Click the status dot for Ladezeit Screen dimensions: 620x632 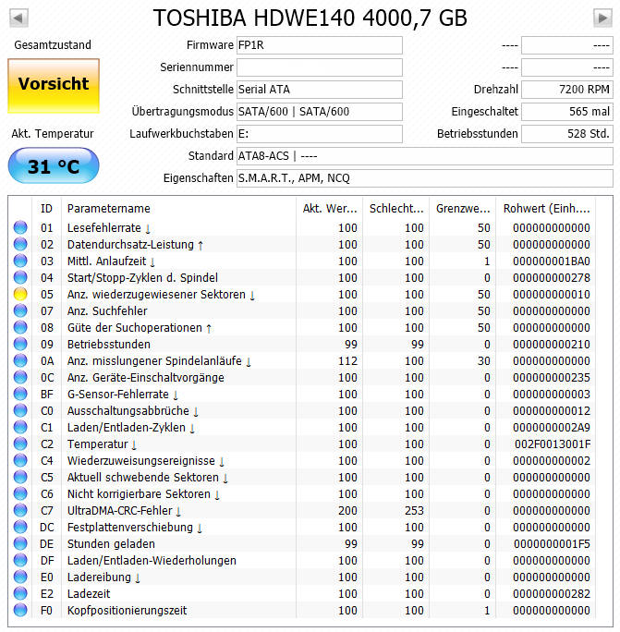pos(20,594)
